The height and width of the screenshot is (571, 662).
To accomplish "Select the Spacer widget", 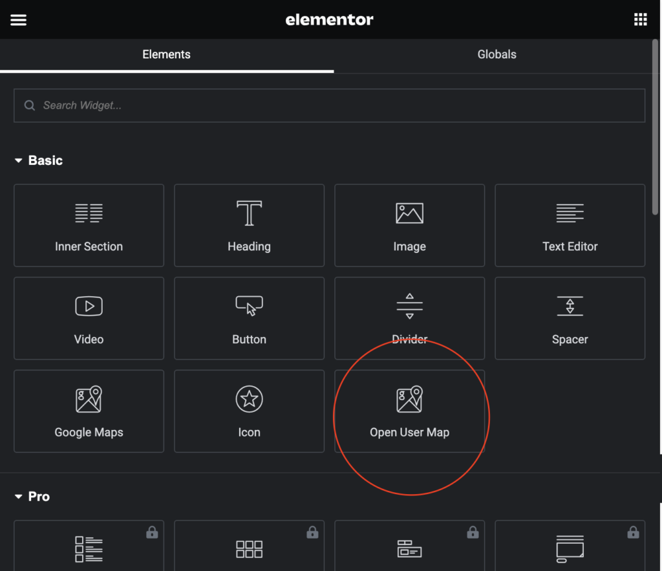I will pyautogui.click(x=570, y=318).
